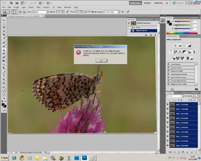Click the red error icon in the dialog
The image size is (201, 161).
coord(78,52)
